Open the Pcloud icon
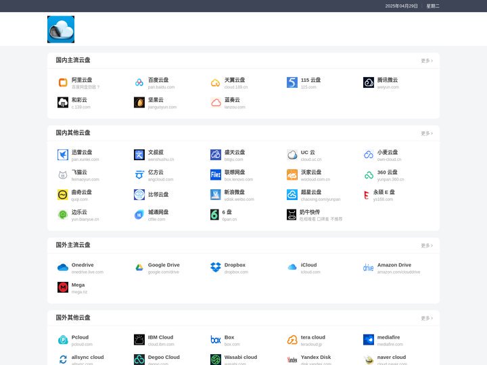Viewport: 487px width, 365px height. pos(63,340)
